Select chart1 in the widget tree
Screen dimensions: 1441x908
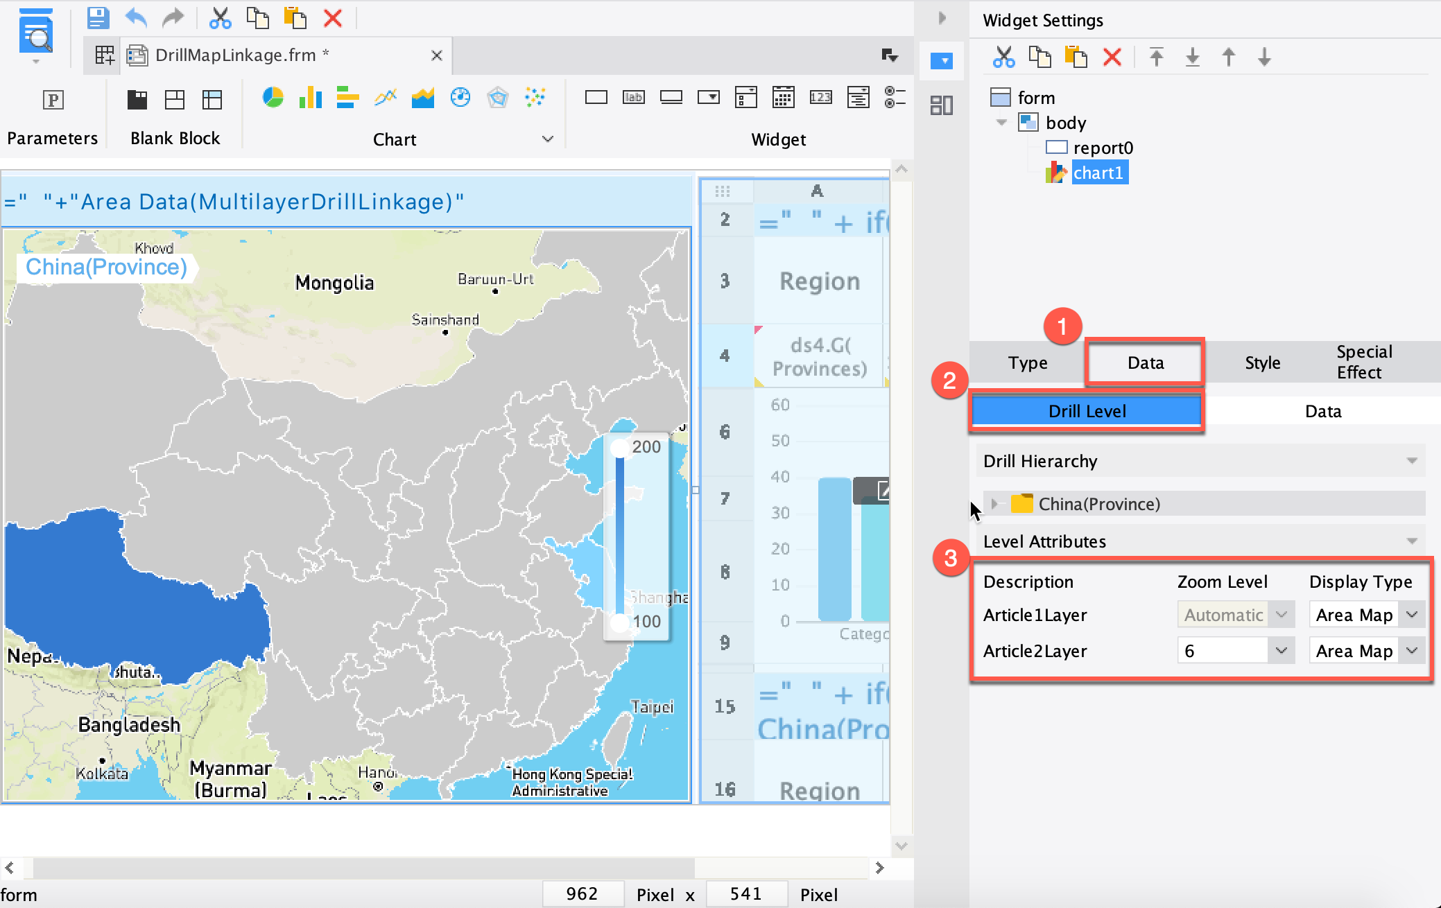(x=1100, y=172)
